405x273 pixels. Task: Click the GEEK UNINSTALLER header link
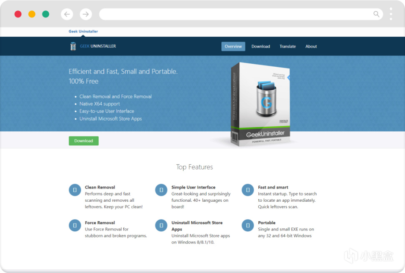[x=98, y=46]
